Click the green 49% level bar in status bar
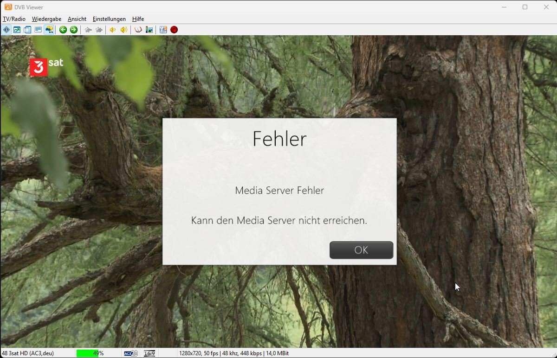The height and width of the screenshot is (358, 557). [x=91, y=353]
